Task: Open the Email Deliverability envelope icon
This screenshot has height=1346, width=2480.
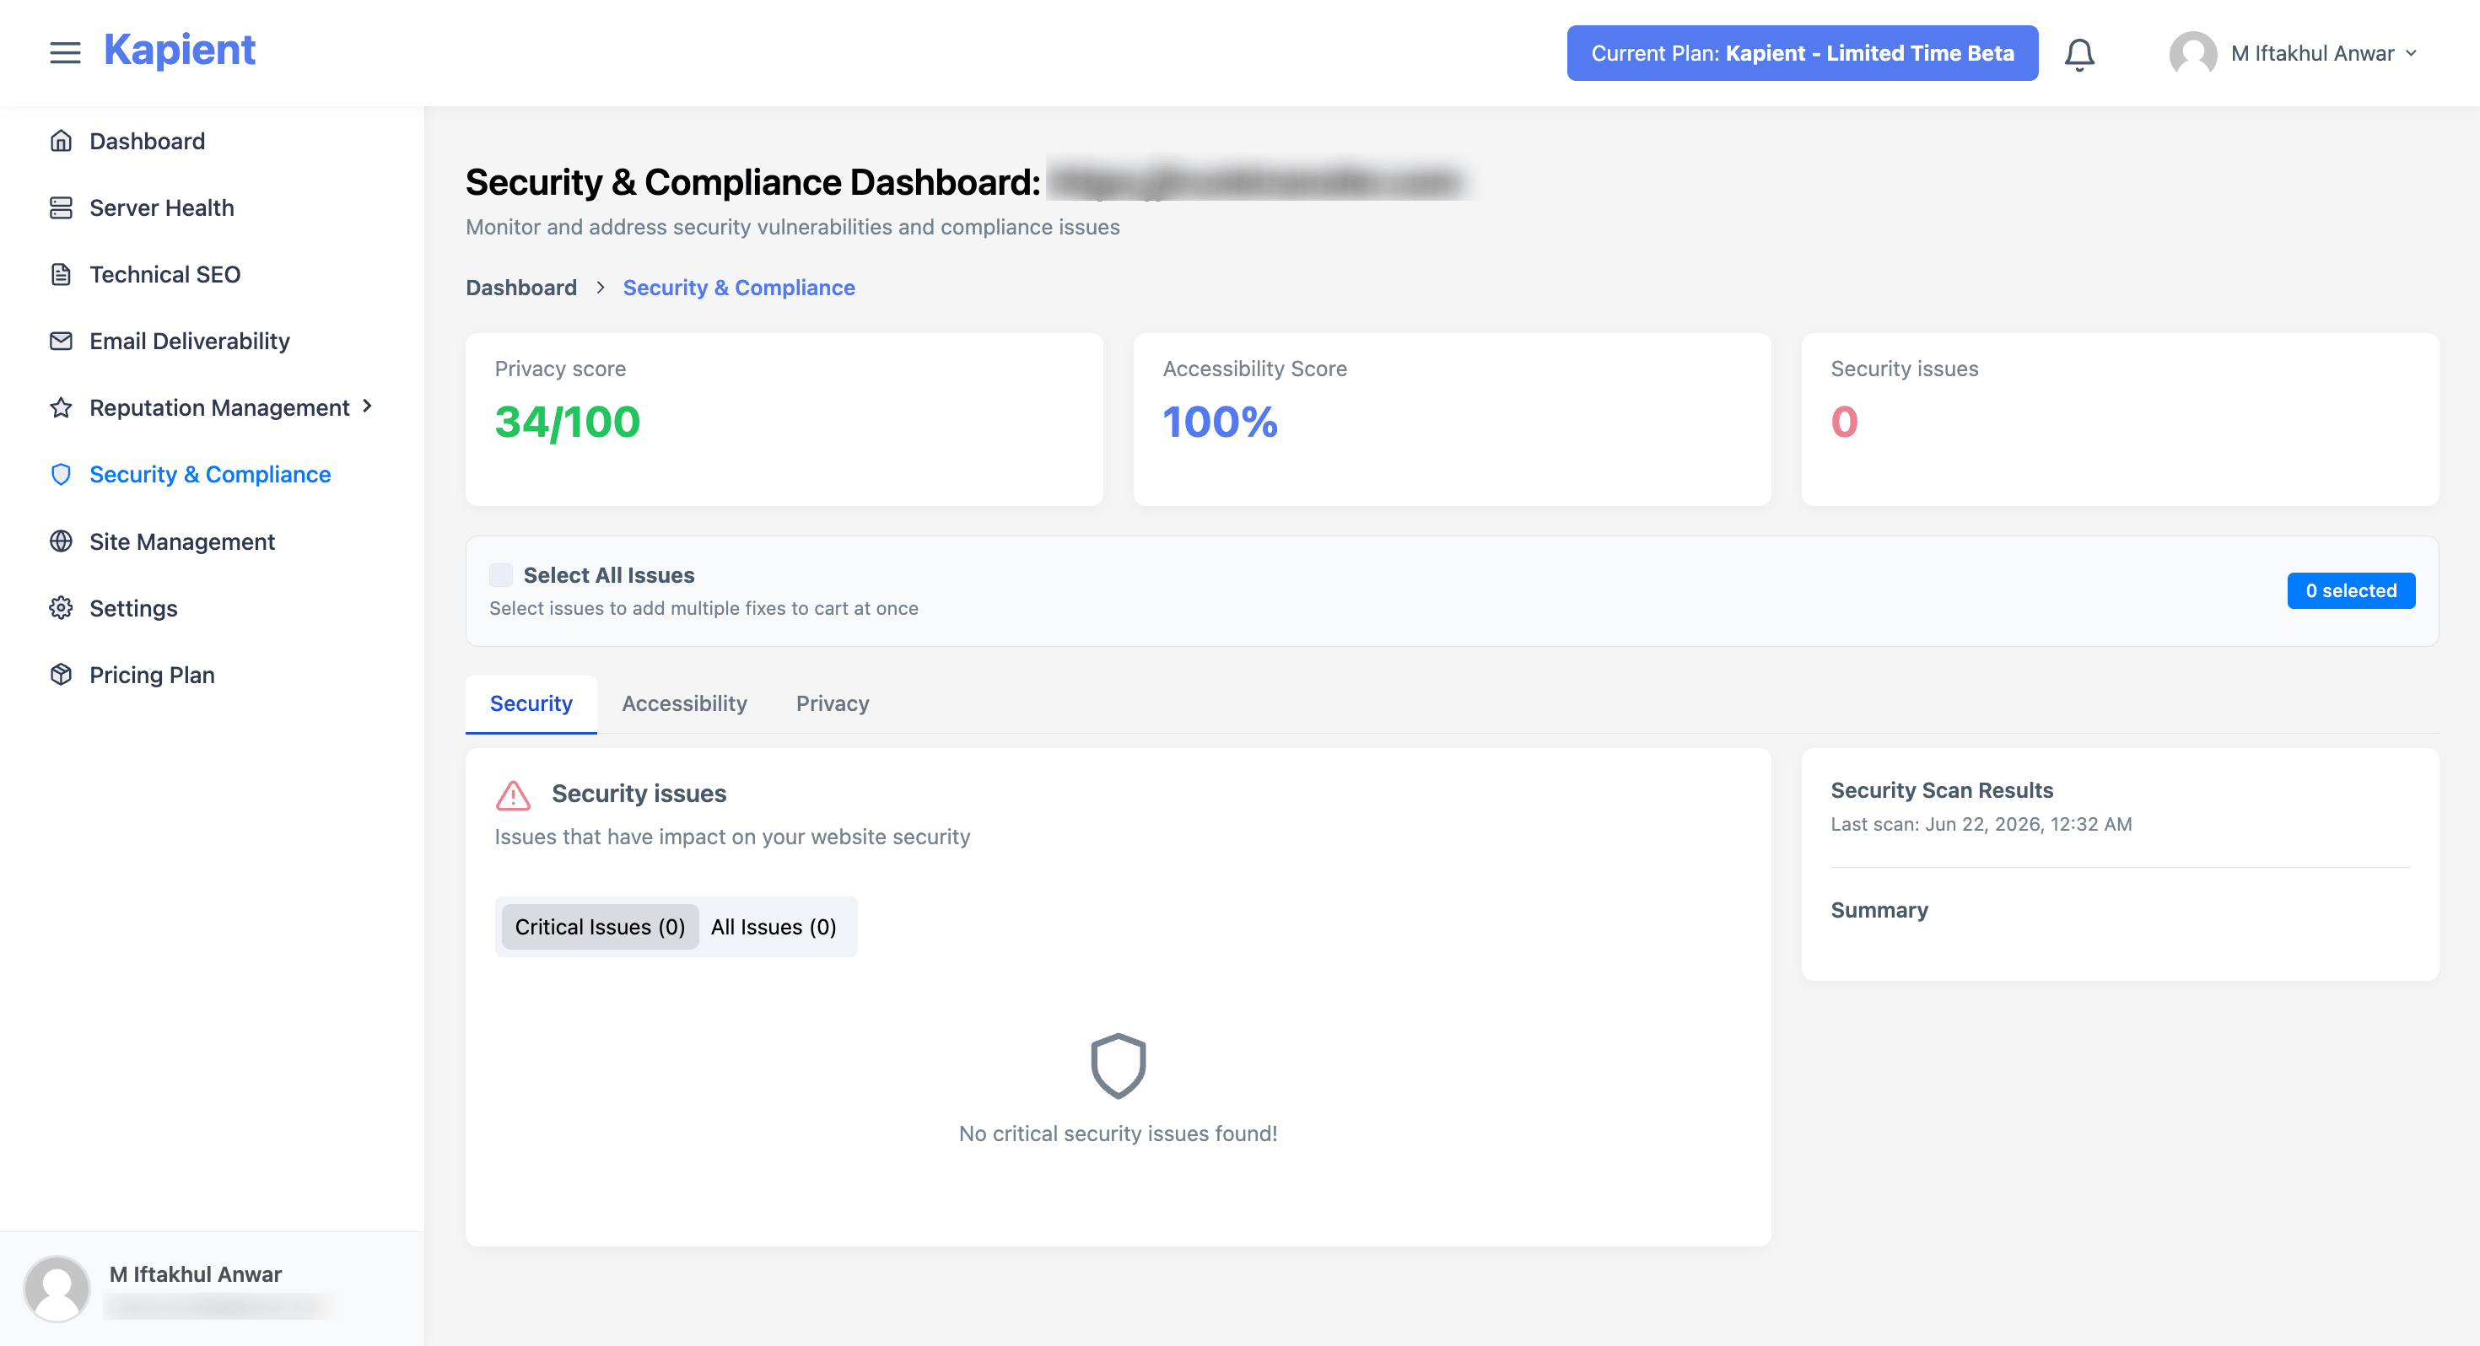Action: click(x=61, y=341)
